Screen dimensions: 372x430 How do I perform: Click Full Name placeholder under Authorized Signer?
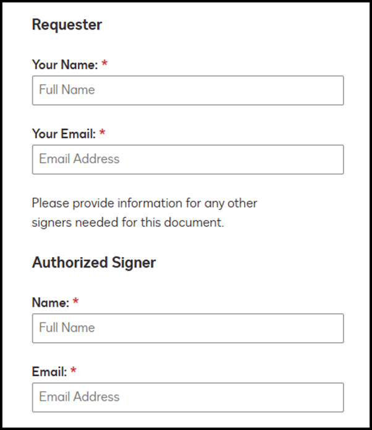tap(67, 328)
